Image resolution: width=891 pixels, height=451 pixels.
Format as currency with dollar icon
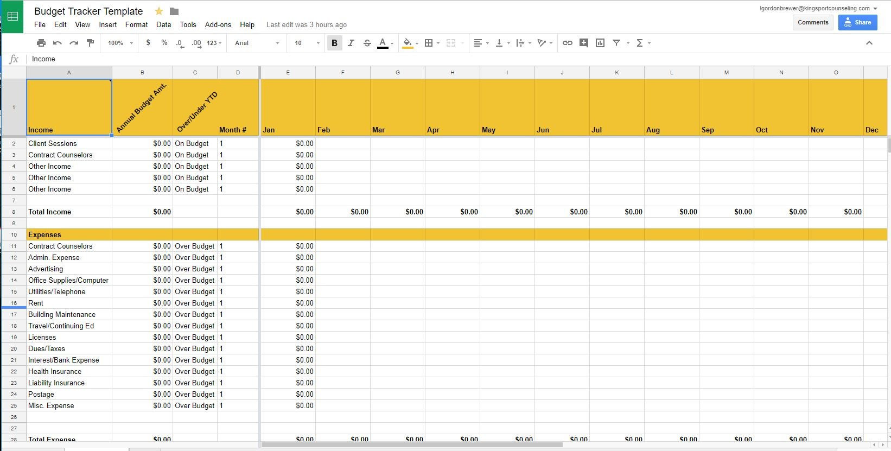point(148,43)
